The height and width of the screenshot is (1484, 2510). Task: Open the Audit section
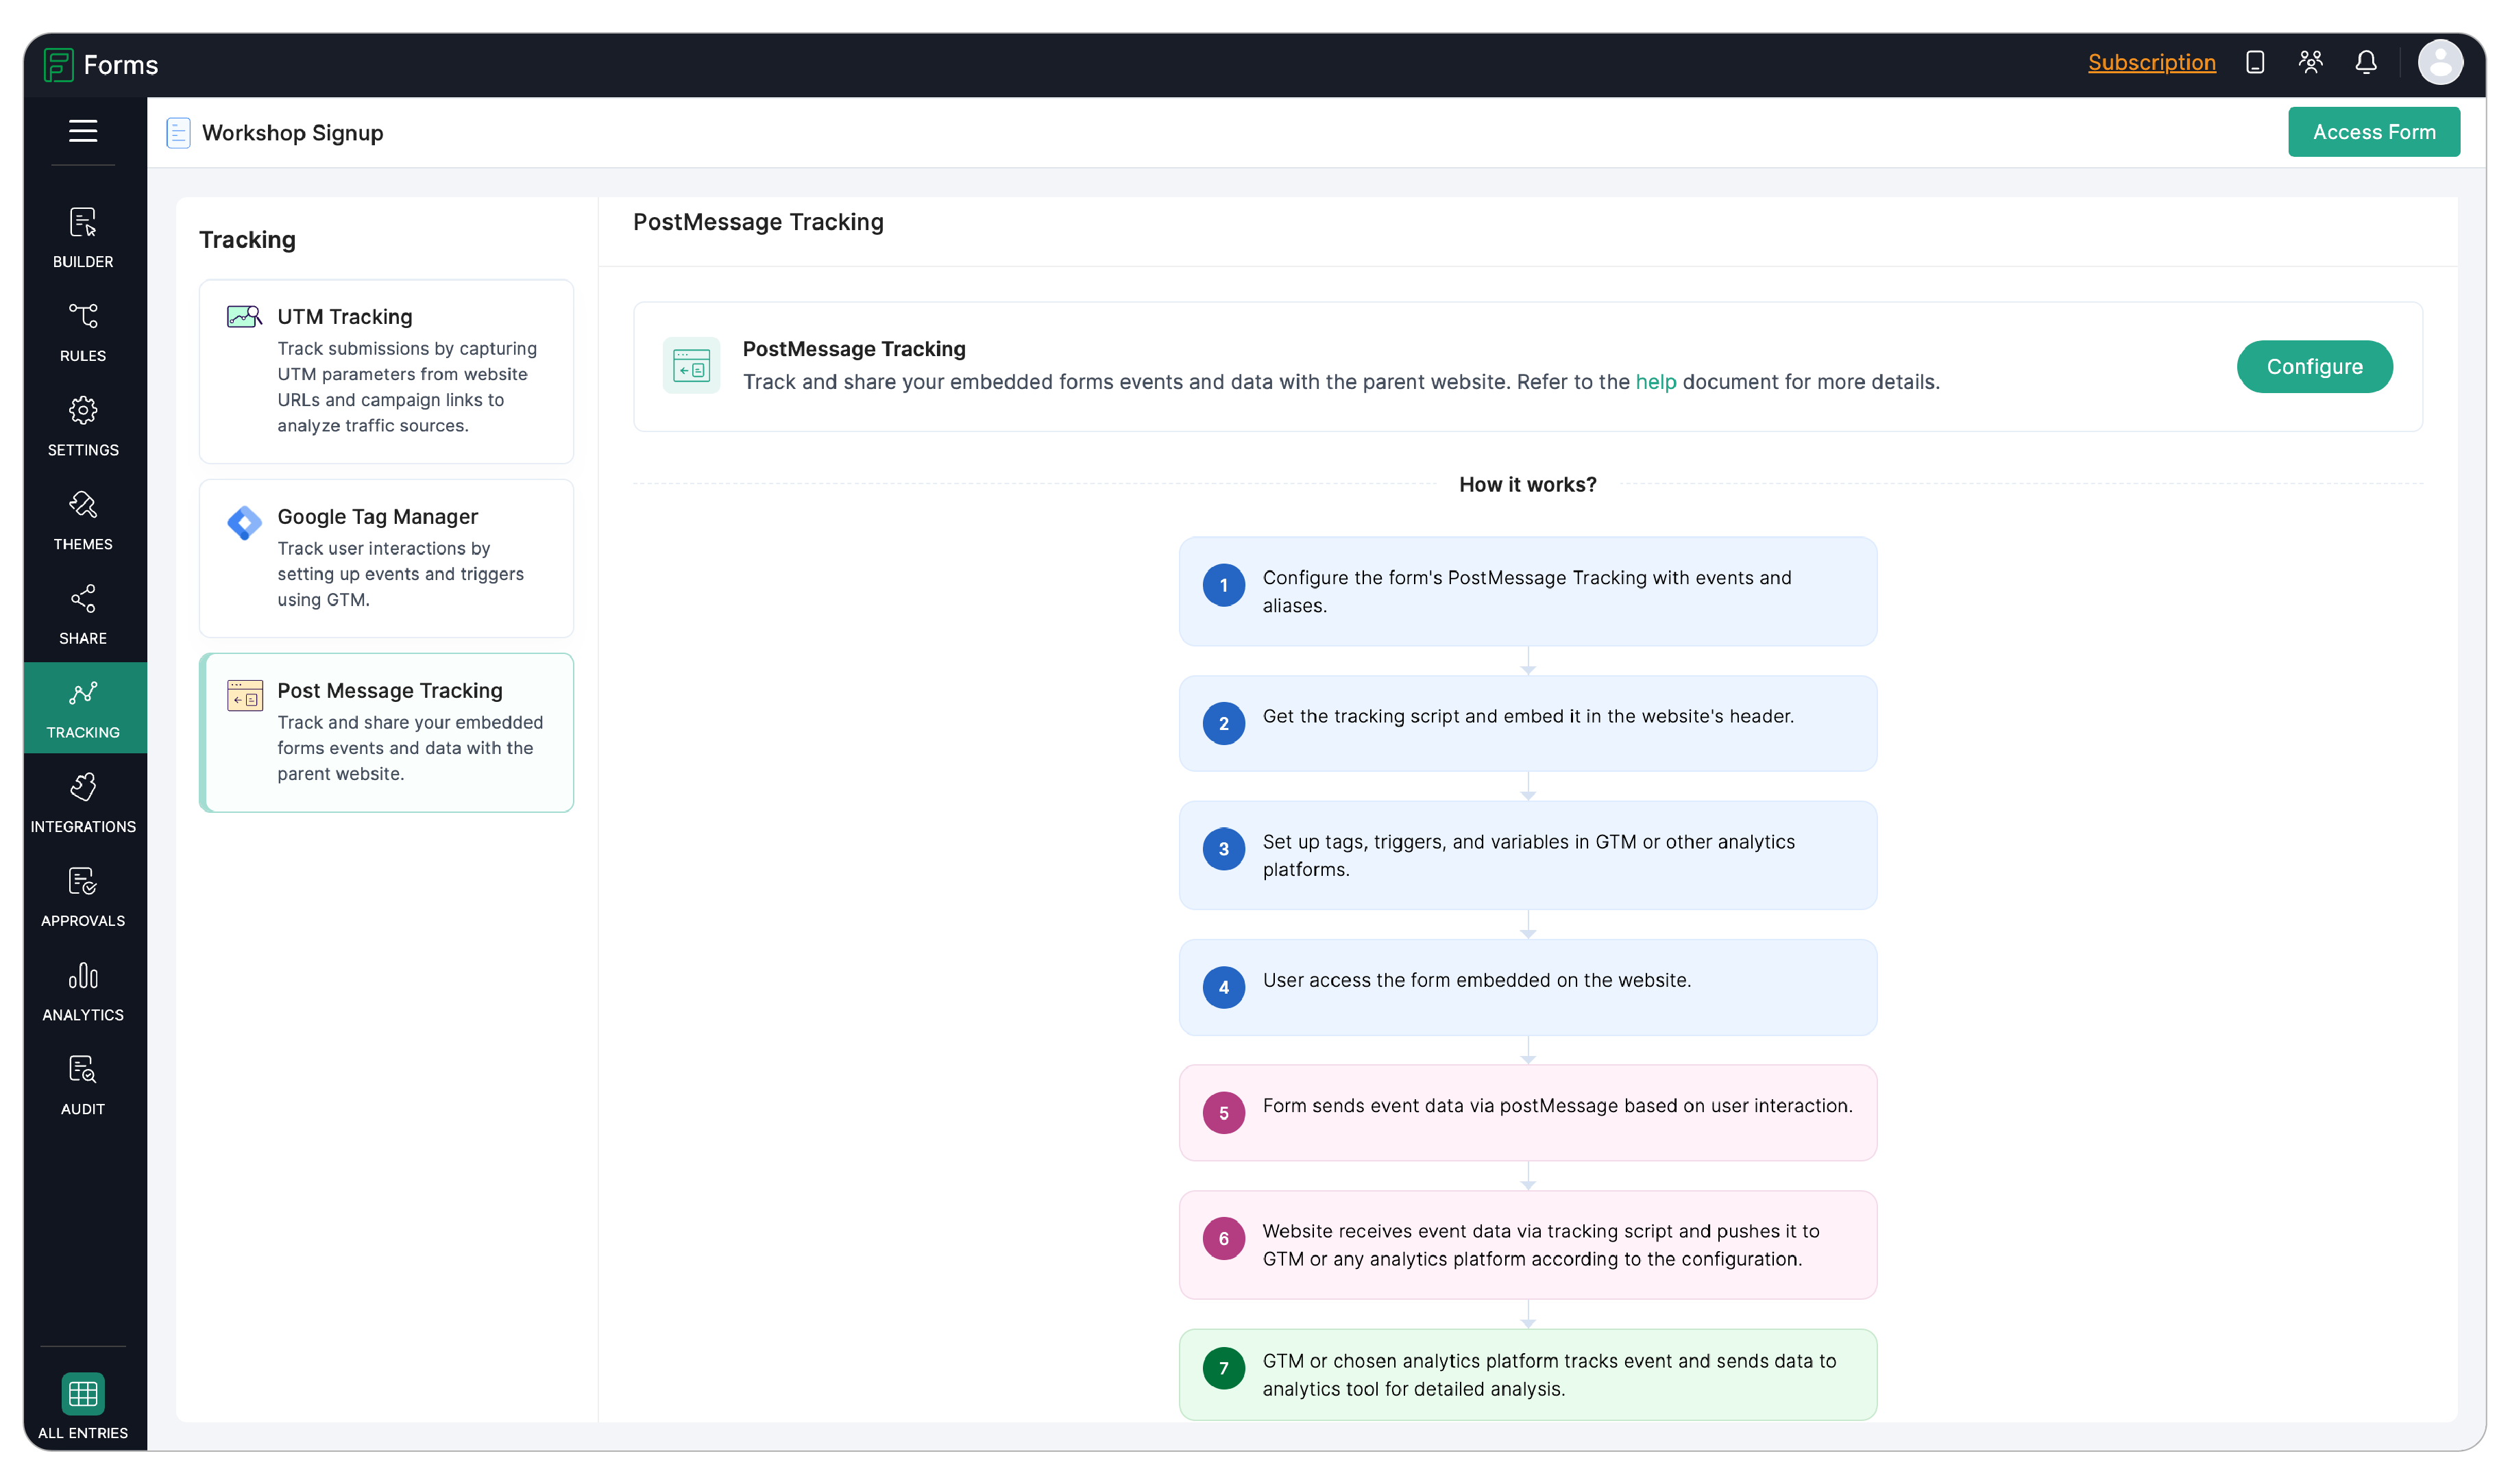[83, 1084]
